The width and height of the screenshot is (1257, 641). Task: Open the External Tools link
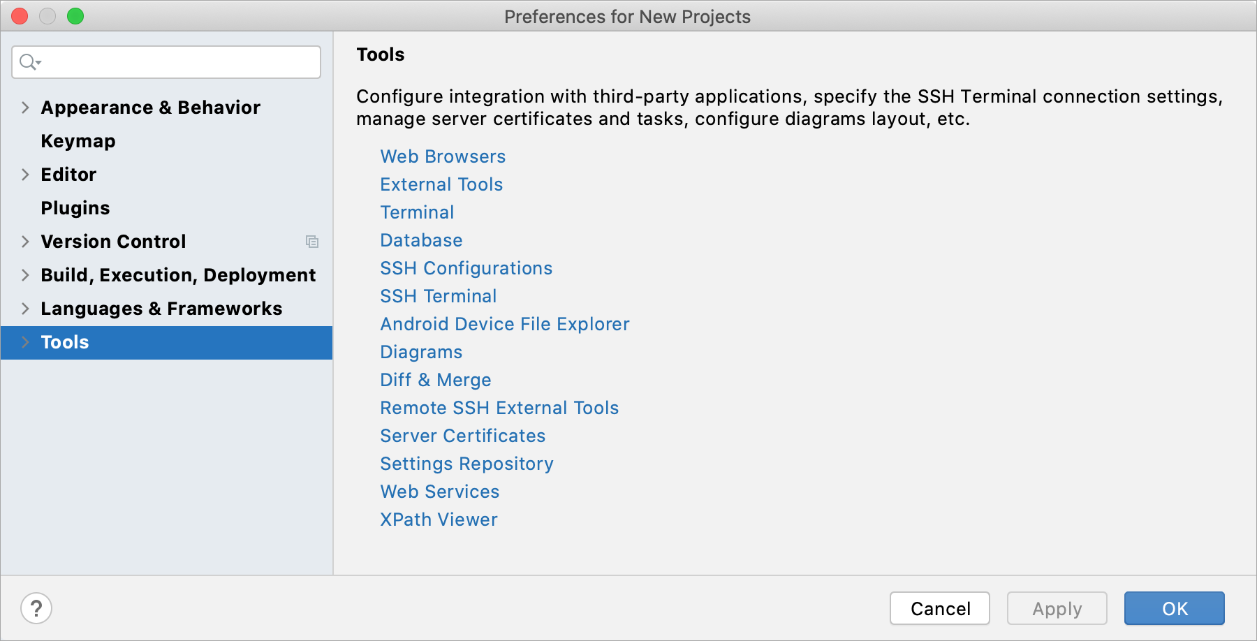(441, 184)
